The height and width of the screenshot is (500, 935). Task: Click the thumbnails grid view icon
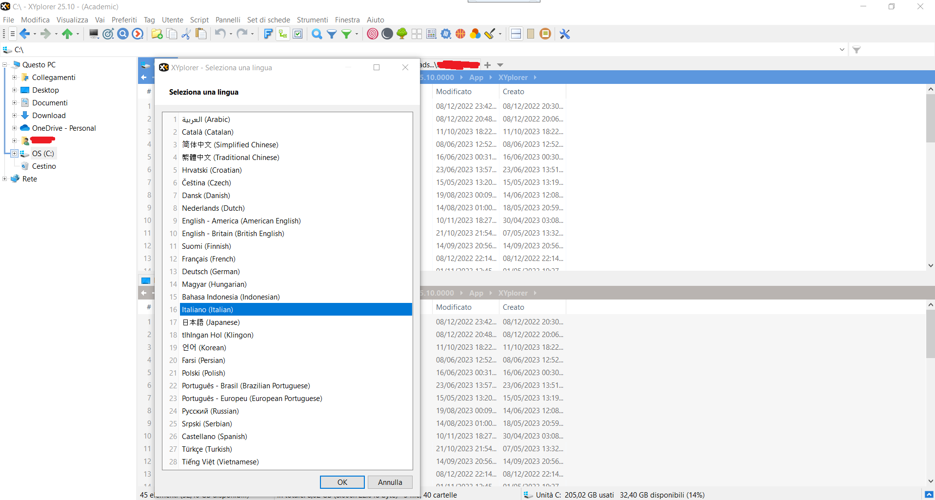[x=417, y=34]
